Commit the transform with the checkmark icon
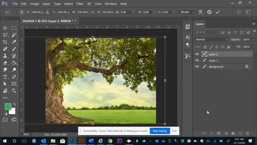This screenshot has height=145, width=257. click(218, 12)
